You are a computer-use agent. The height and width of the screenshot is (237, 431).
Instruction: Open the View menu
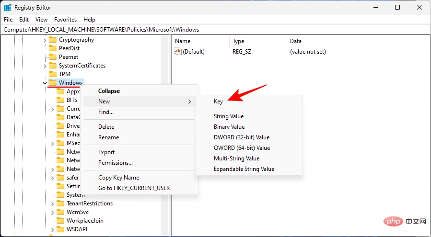[x=42, y=20]
